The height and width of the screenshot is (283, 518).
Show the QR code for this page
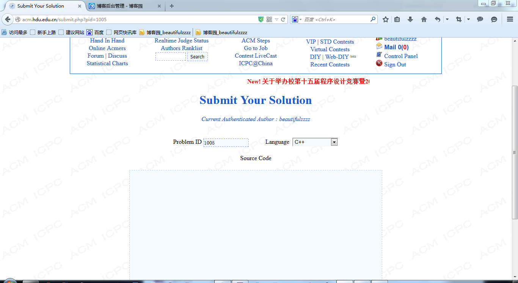click(269, 19)
